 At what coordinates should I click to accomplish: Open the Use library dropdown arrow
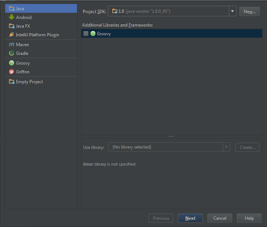click(x=226, y=147)
